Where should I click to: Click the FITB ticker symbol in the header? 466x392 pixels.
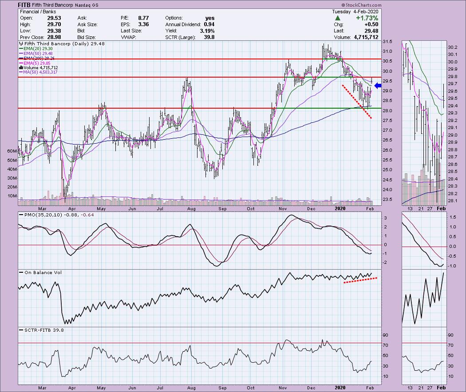tap(24, 5)
